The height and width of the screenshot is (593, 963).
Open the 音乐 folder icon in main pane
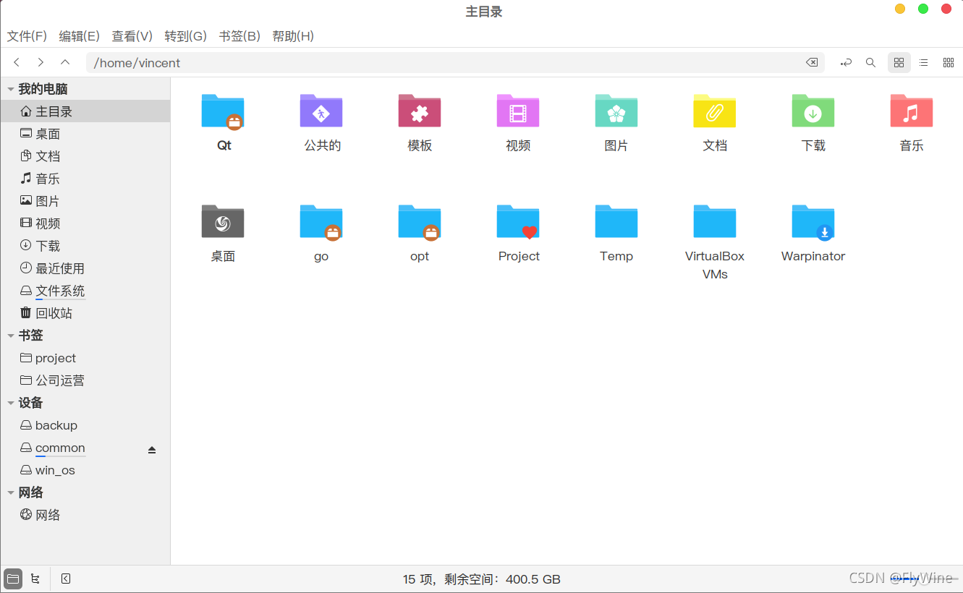click(x=912, y=111)
